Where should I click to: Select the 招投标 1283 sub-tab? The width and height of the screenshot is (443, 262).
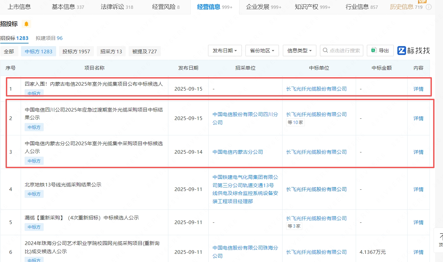(14, 38)
